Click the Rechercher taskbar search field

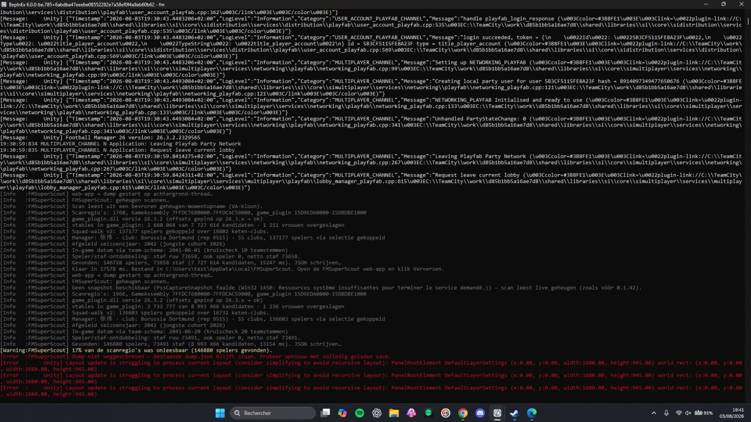[272, 413]
